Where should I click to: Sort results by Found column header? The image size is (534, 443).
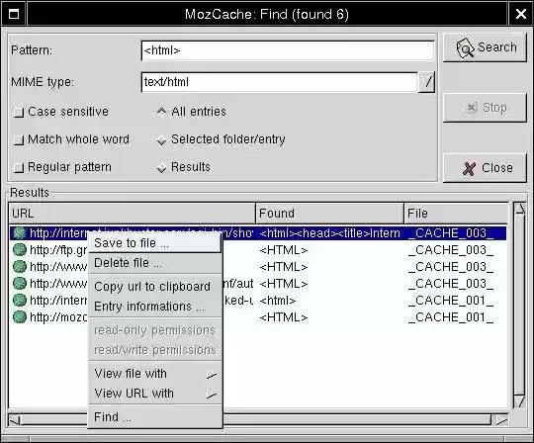point(329,214)
